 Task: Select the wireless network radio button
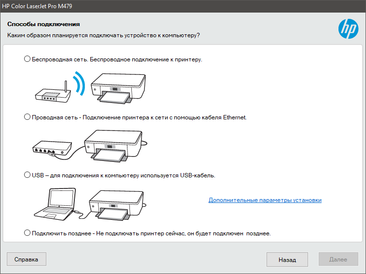pyautogui.click(x=28, y=59)
